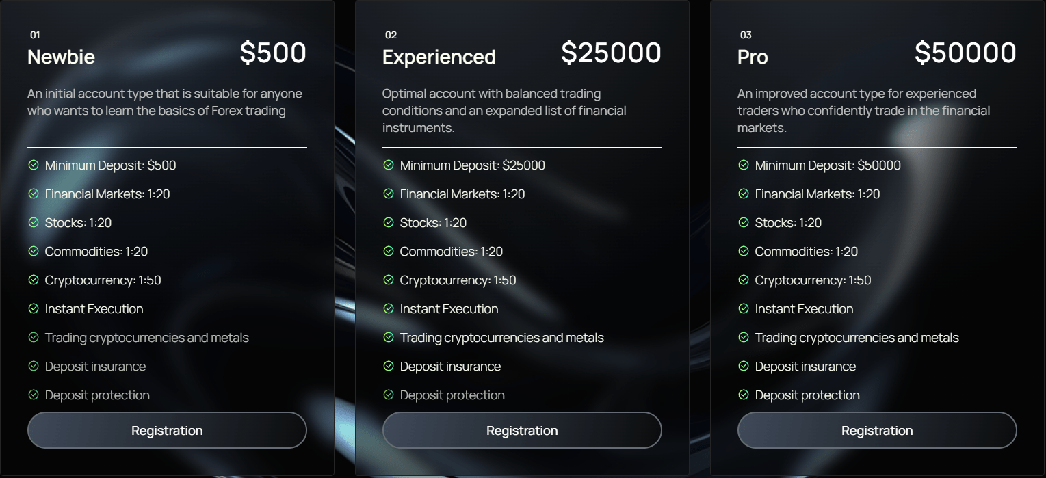Click the Experienced plan Registration button
The image size is (1046, 478).
tap(522, 430)
